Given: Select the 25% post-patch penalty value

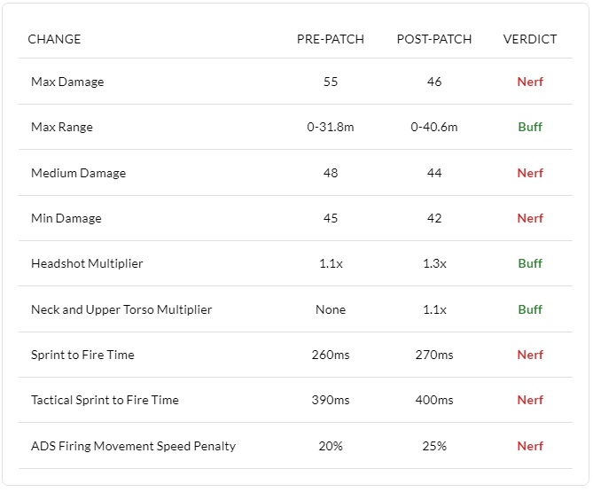Looking at the screenshot, I should tap(434, 446).
